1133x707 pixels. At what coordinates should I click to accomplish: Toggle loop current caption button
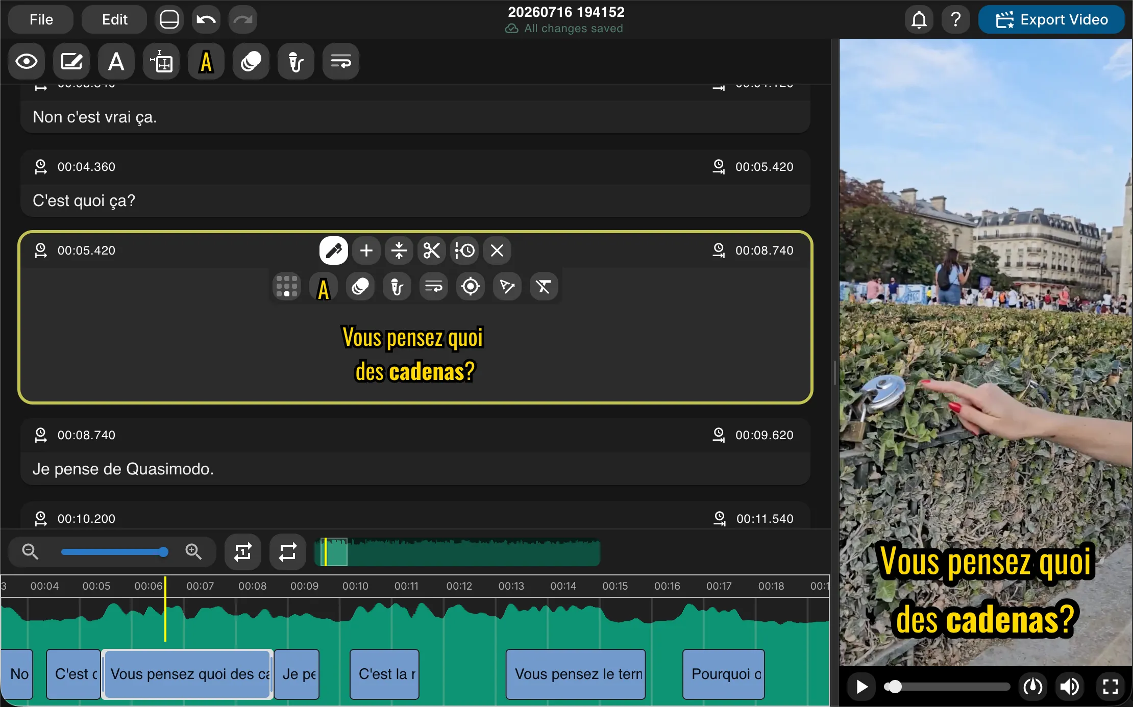point(243,552)
